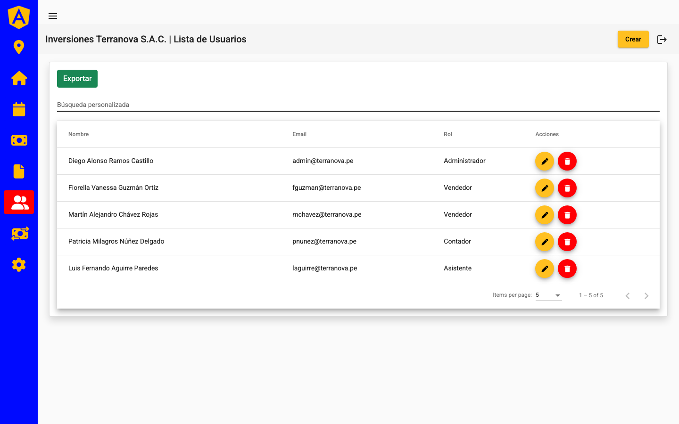Click Vendedor role for Fiorella Guzmán
Screen dimensions: 679x424
pyautogui.click(x=458, y=188)
